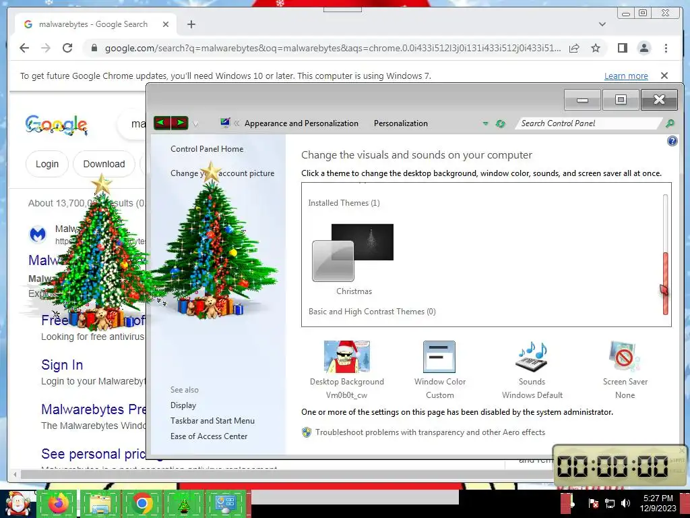Screen dimensions: 690x518
Task: Open Change your account picture link
Action: point(222,173)
